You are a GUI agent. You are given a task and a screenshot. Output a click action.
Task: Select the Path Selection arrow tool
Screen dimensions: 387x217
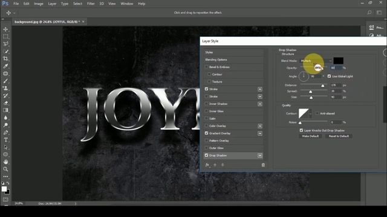(5, 147)
